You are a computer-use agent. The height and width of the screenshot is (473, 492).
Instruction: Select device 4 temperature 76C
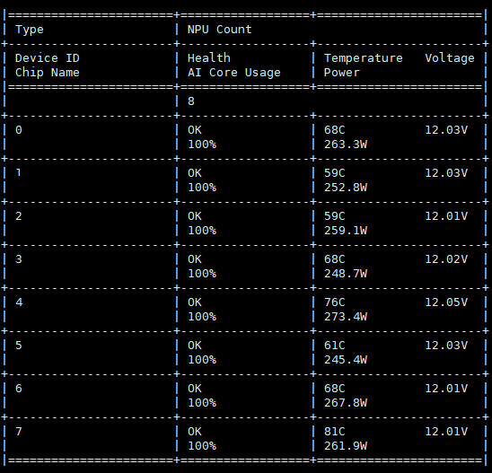coord(335,302)
